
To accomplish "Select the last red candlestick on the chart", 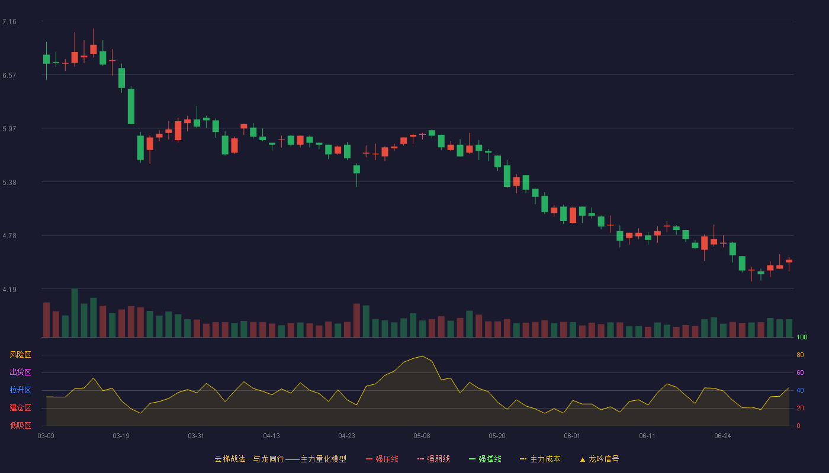I will [789, 261].
